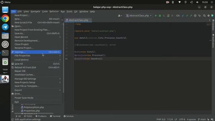Switch to the AbstractClass.php editor tab
Screen dimensions: 215x121
coord(78,20)
